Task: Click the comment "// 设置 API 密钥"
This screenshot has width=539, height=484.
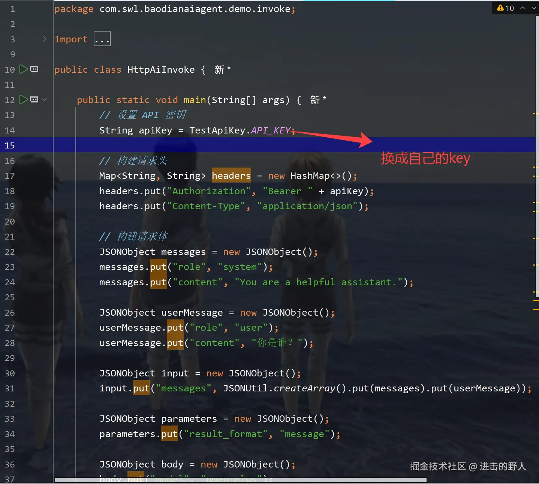Action: 142,115
